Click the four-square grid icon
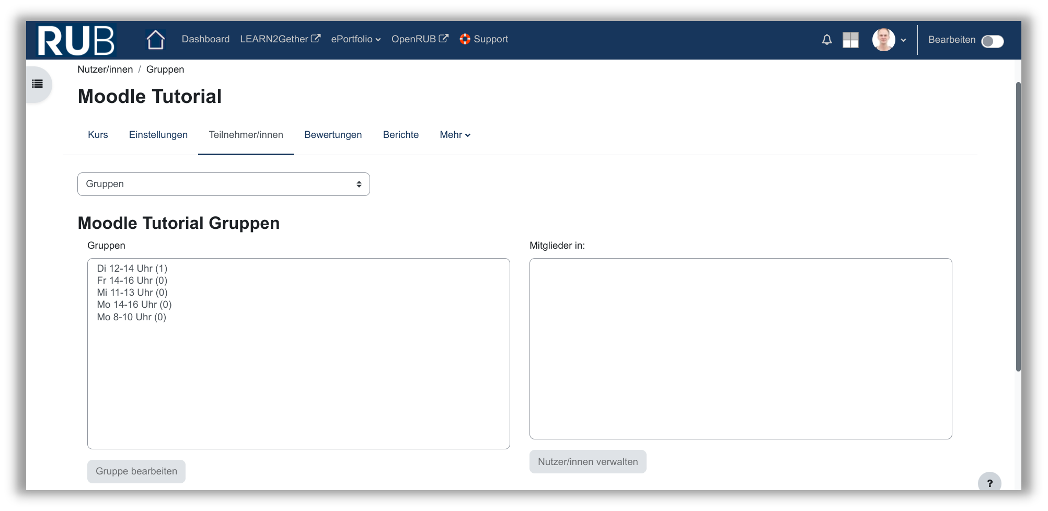This screenshot has width=1048, height=511. coord(850,40)
